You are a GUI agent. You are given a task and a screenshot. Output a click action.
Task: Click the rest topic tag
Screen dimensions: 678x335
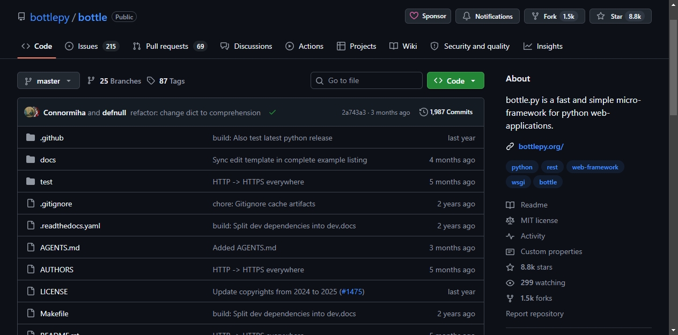coord(552,167)
